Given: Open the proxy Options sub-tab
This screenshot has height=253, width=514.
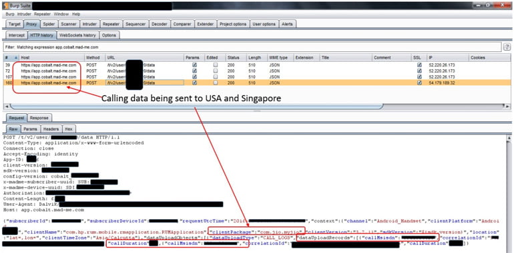Looking at the screenshot, I should coord(109,35).
